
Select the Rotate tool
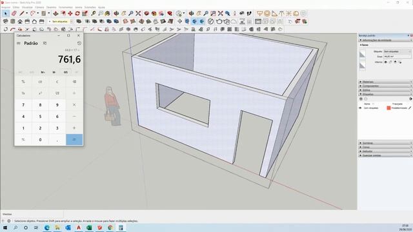coord(77,14)
